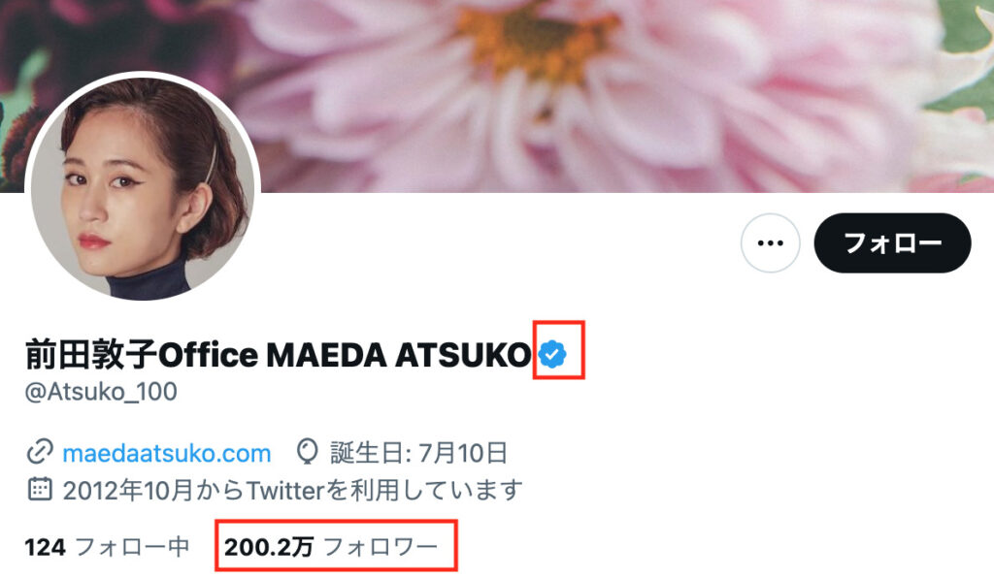Click the @Atsuko_100 handle text
This screenshot has width=994, height=578.
[x=101, y=392]
